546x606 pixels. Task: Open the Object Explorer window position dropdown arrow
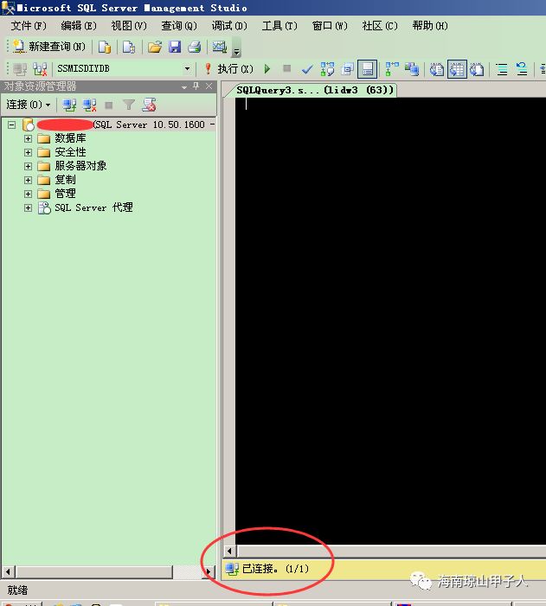184,87
